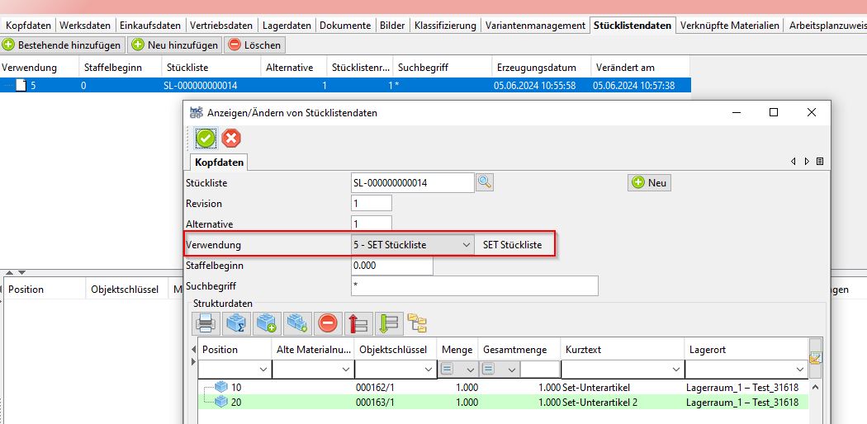The height and width of the screenshot is (424, 867).
Task: Switch to the Variantenmanagement tab
Action: (x=535, y=26)
